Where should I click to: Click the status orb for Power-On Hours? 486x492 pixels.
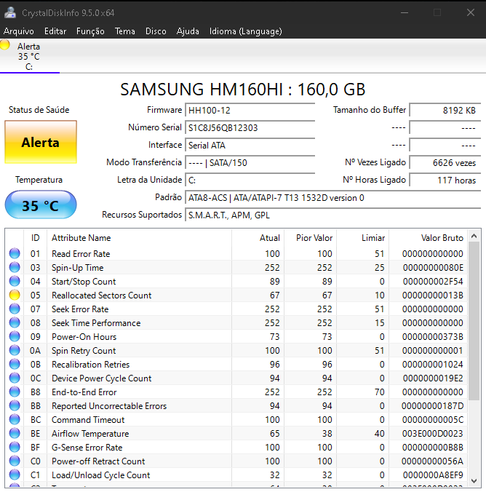coord(15,336)
